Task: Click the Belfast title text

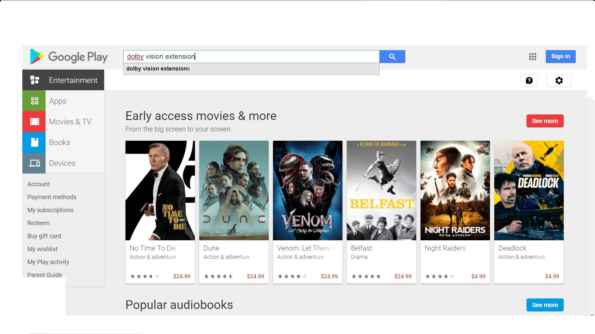Action: (x=361, y=248)
